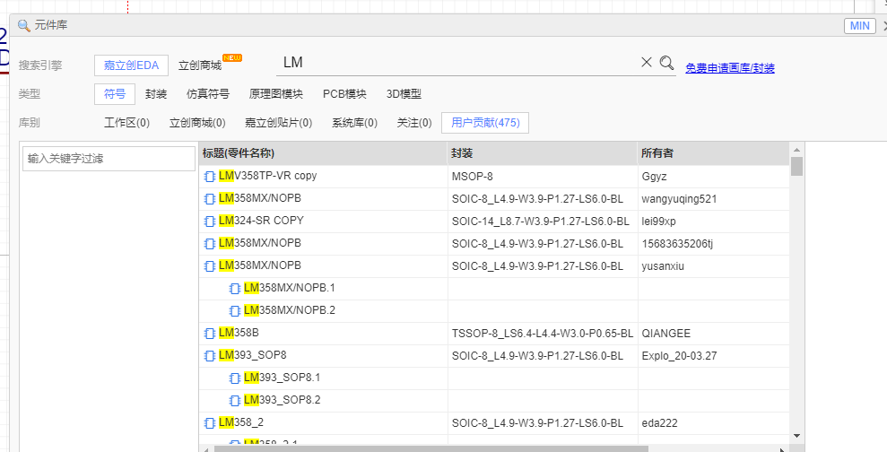
Task: Open the 免费申请画库/封装 link
Action: [x=729, y=68]
